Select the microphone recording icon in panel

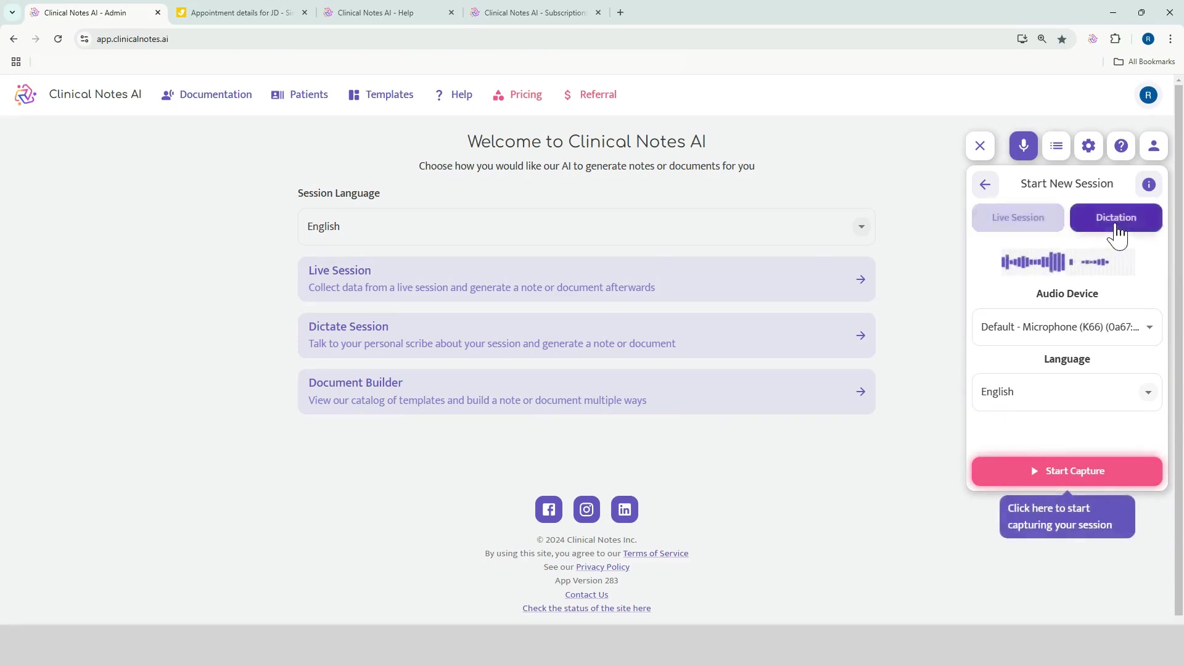point(1024,146)
